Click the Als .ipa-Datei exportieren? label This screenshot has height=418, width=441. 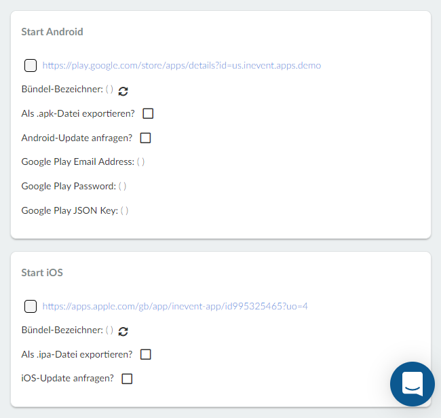[x=77, y=354]
